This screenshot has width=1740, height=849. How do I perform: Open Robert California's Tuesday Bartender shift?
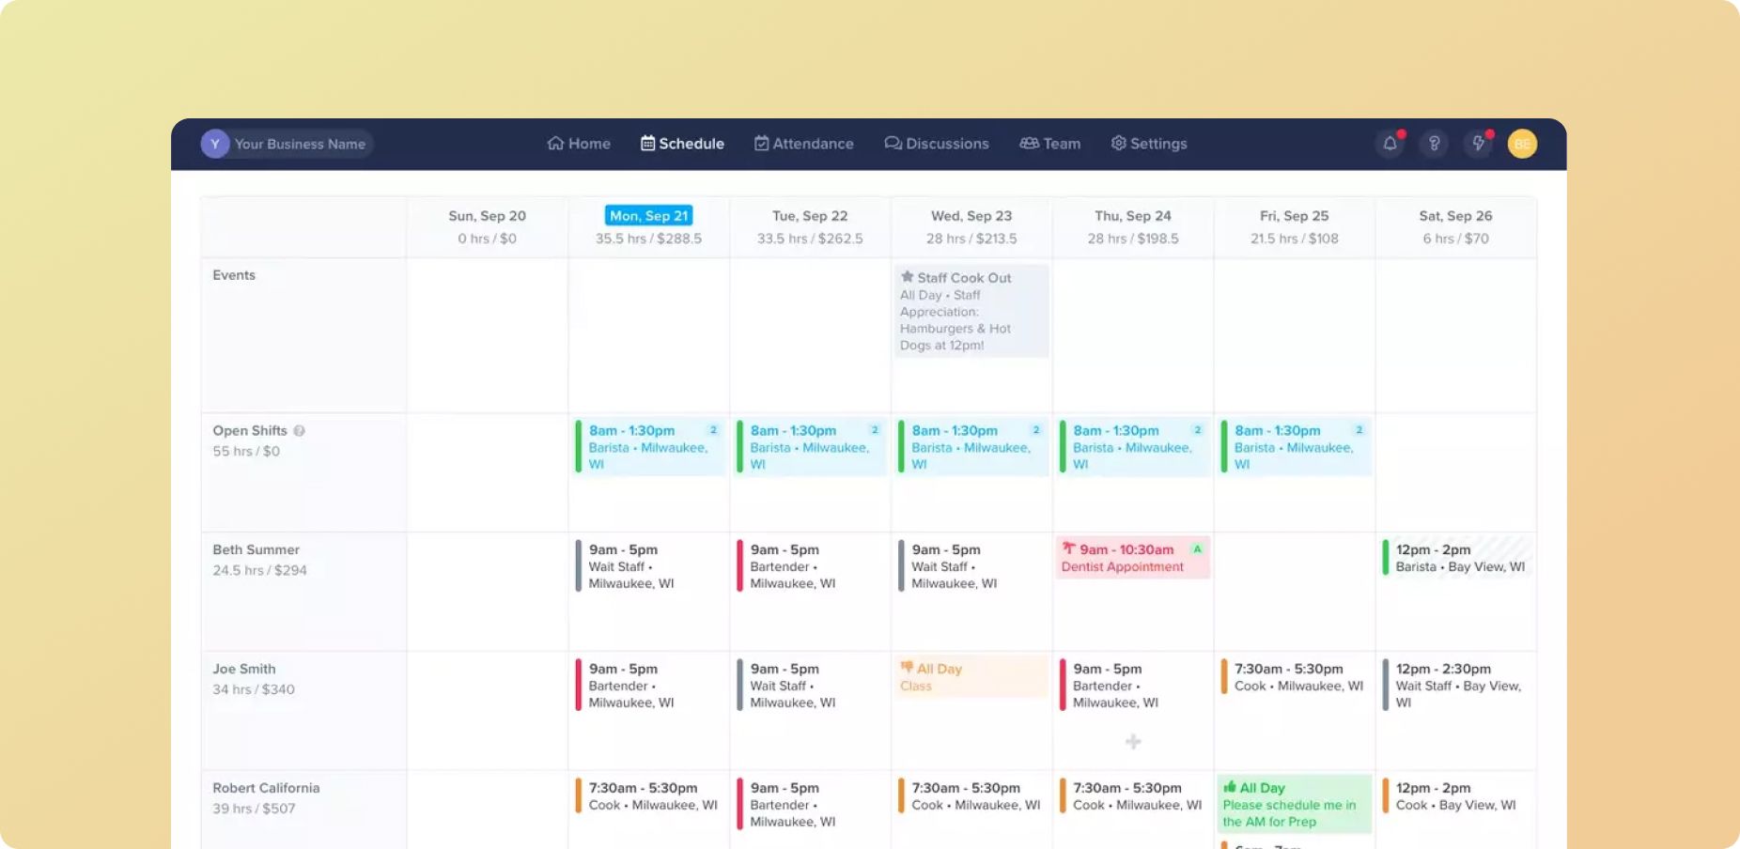point(811,805)
